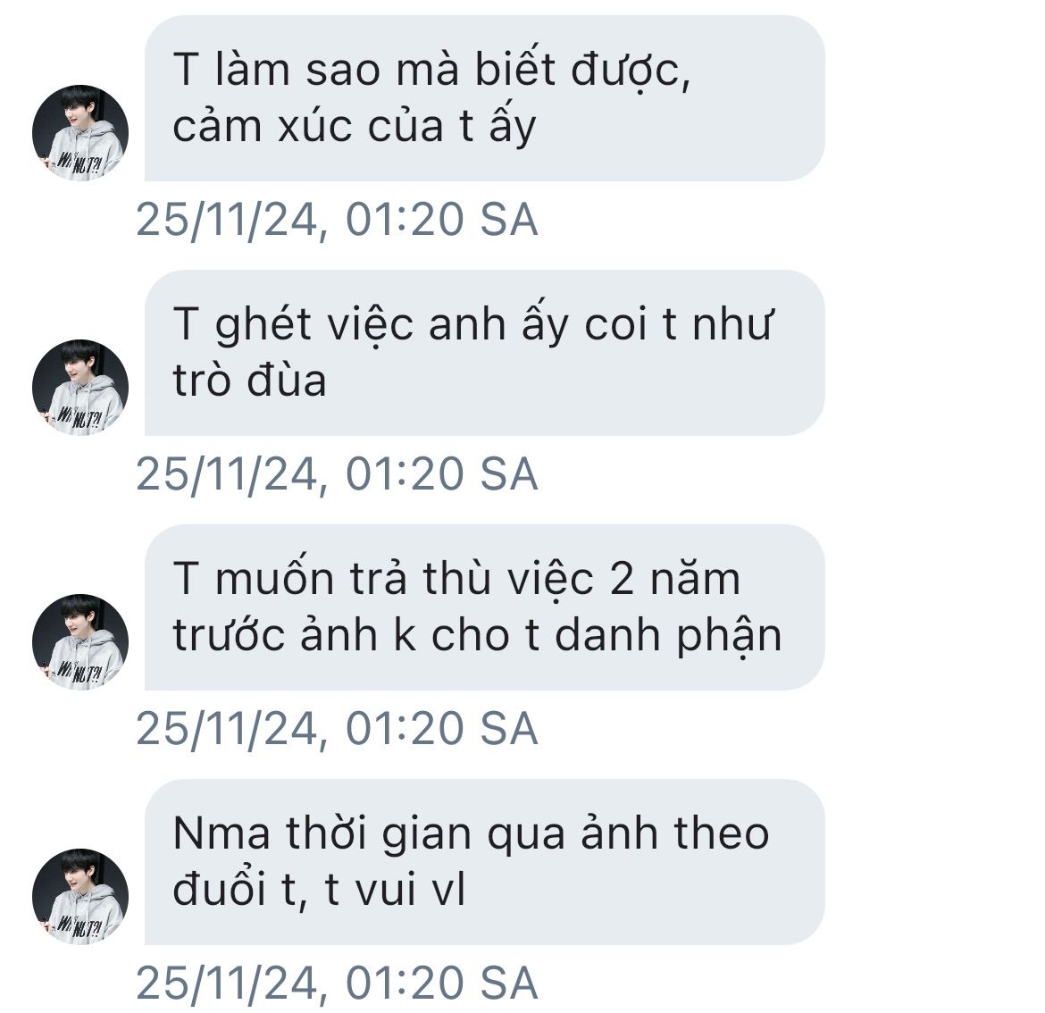This screenshot has height=1013, width=1045.
Task: Click the text 'đuổi t, t vui vl'
Action: [x=319, y=889]
